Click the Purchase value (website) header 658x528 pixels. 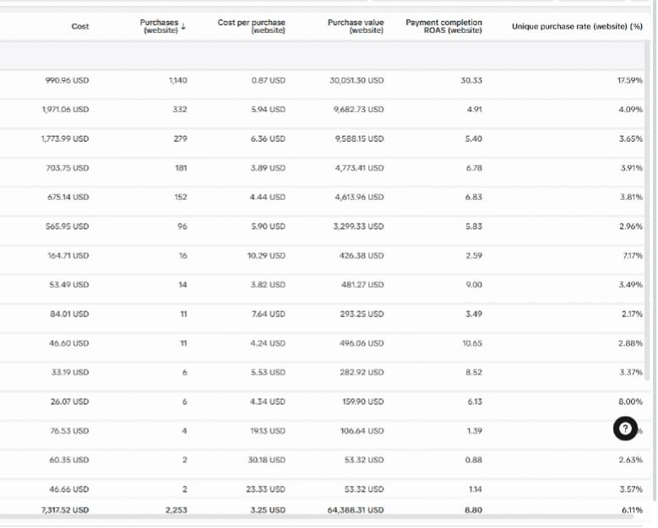tap(356, 26)
